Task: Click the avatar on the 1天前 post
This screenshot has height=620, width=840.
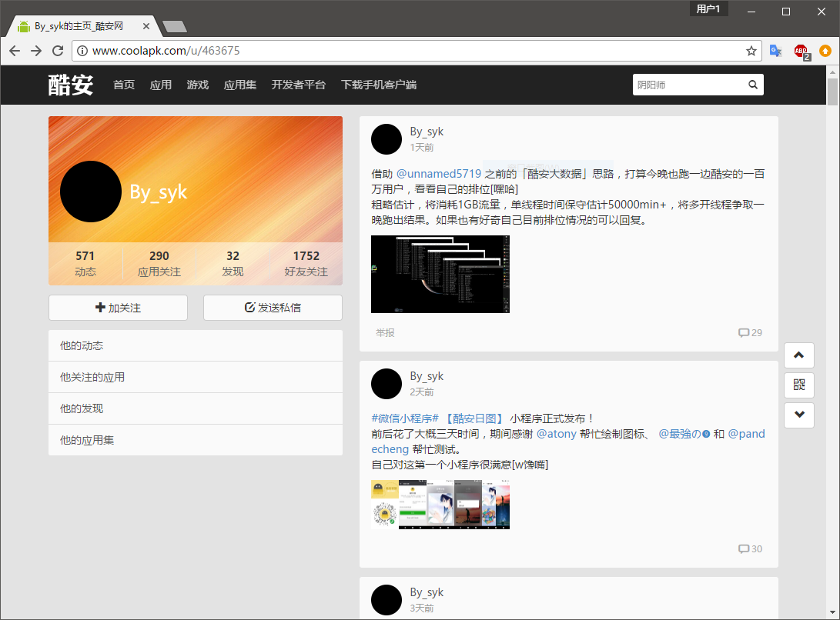Action: (387, 139)
